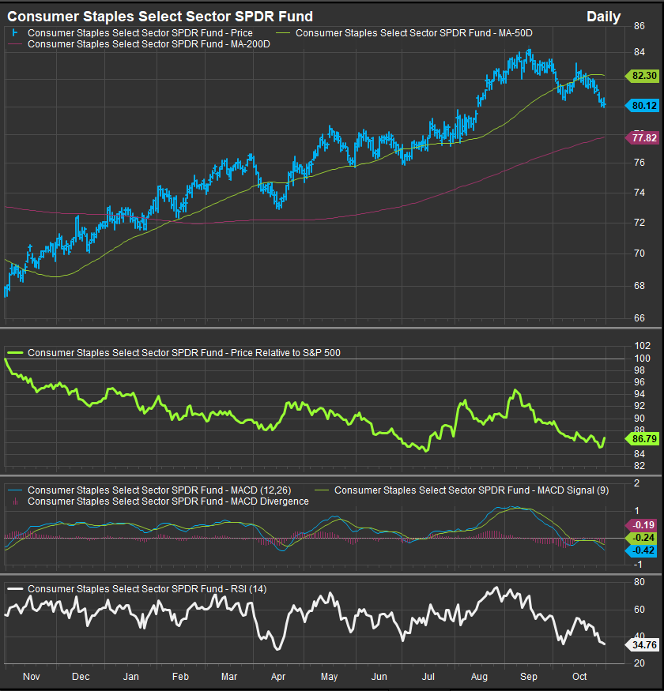The width and height of the screenshot is (664, 691).
Task: Click the MA-200D legend line swatch
Action: click(x=15, y=44)
